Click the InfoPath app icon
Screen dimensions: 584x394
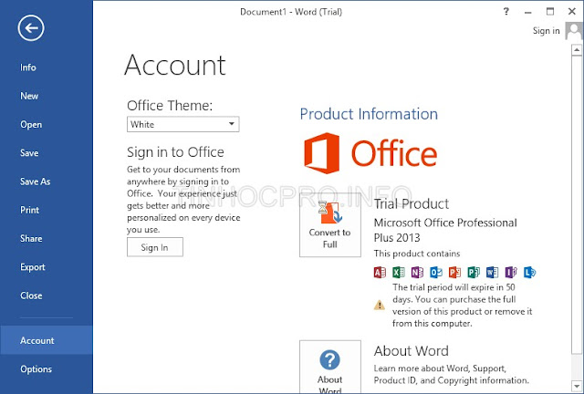click(x=511, y=272)
